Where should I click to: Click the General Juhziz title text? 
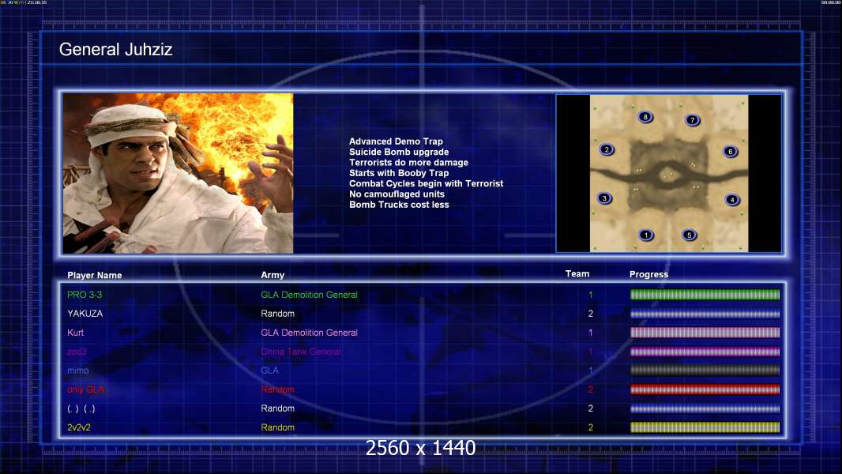coord(116,50)
